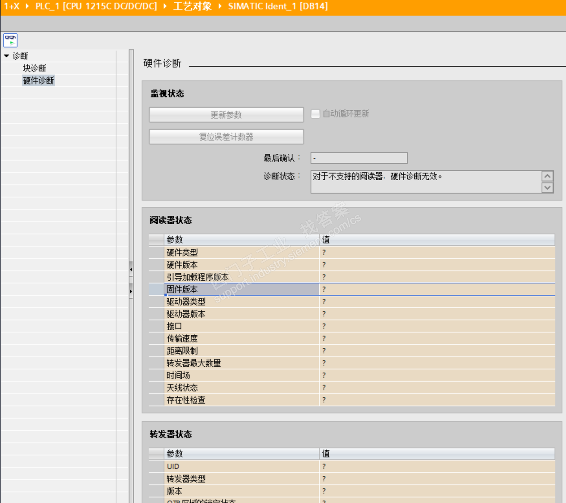Screen dimensions: 566x503
Task: Select the 距离限制 row
Action: click(352, 351)
